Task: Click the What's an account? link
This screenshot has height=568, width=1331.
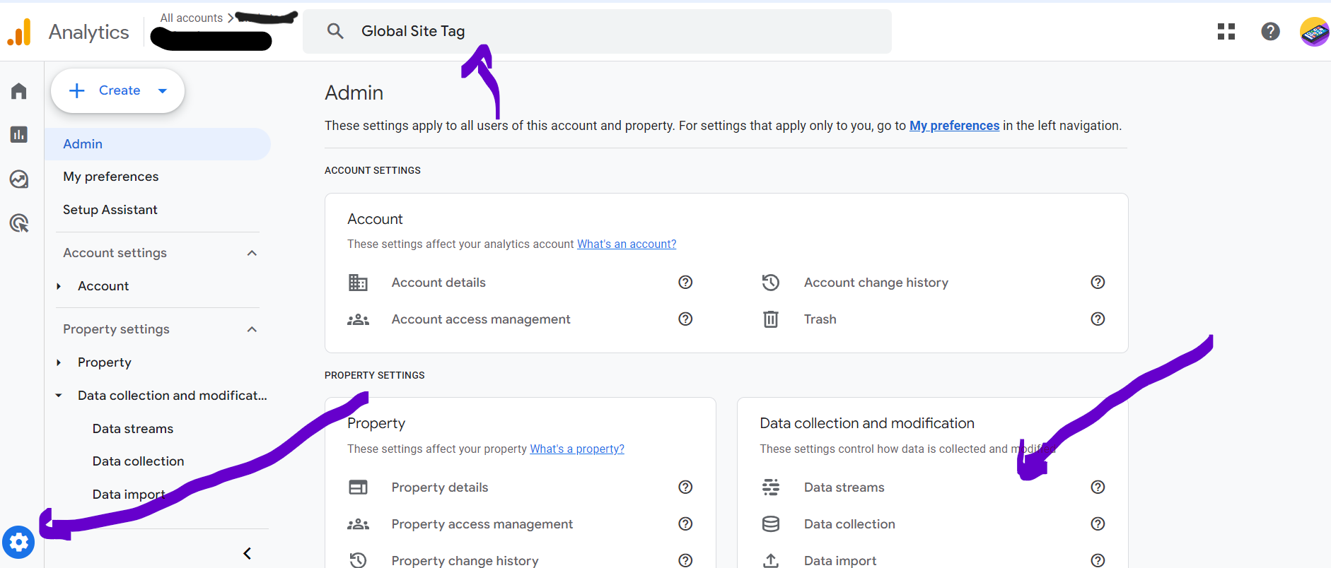Action: pos(626,244)
